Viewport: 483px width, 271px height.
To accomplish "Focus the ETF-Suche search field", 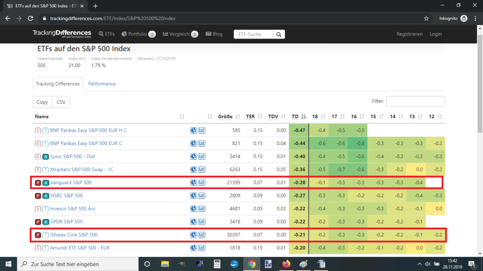I will point(253,34).
